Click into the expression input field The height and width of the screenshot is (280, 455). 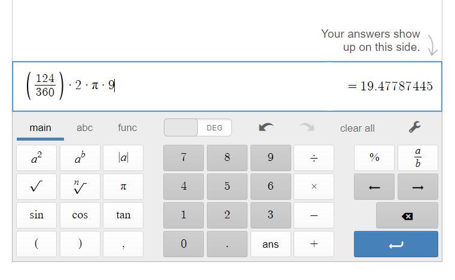(x=209, y=86)
